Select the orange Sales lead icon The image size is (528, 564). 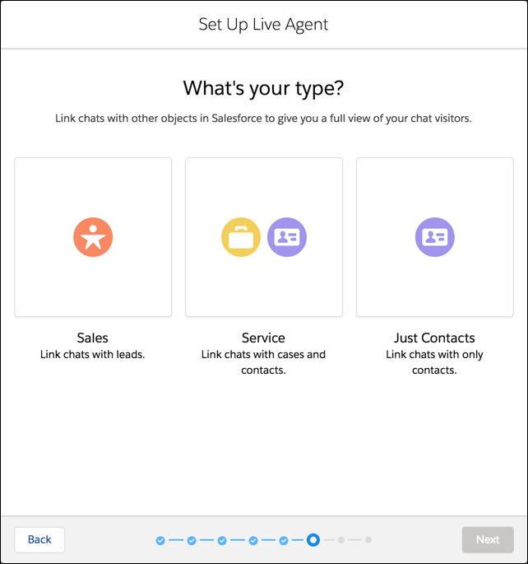click(93, 237)
